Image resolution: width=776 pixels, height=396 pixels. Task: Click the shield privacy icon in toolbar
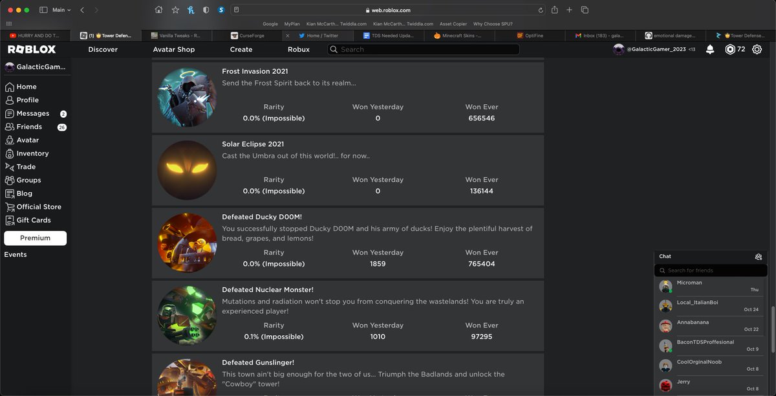point(206,10)
